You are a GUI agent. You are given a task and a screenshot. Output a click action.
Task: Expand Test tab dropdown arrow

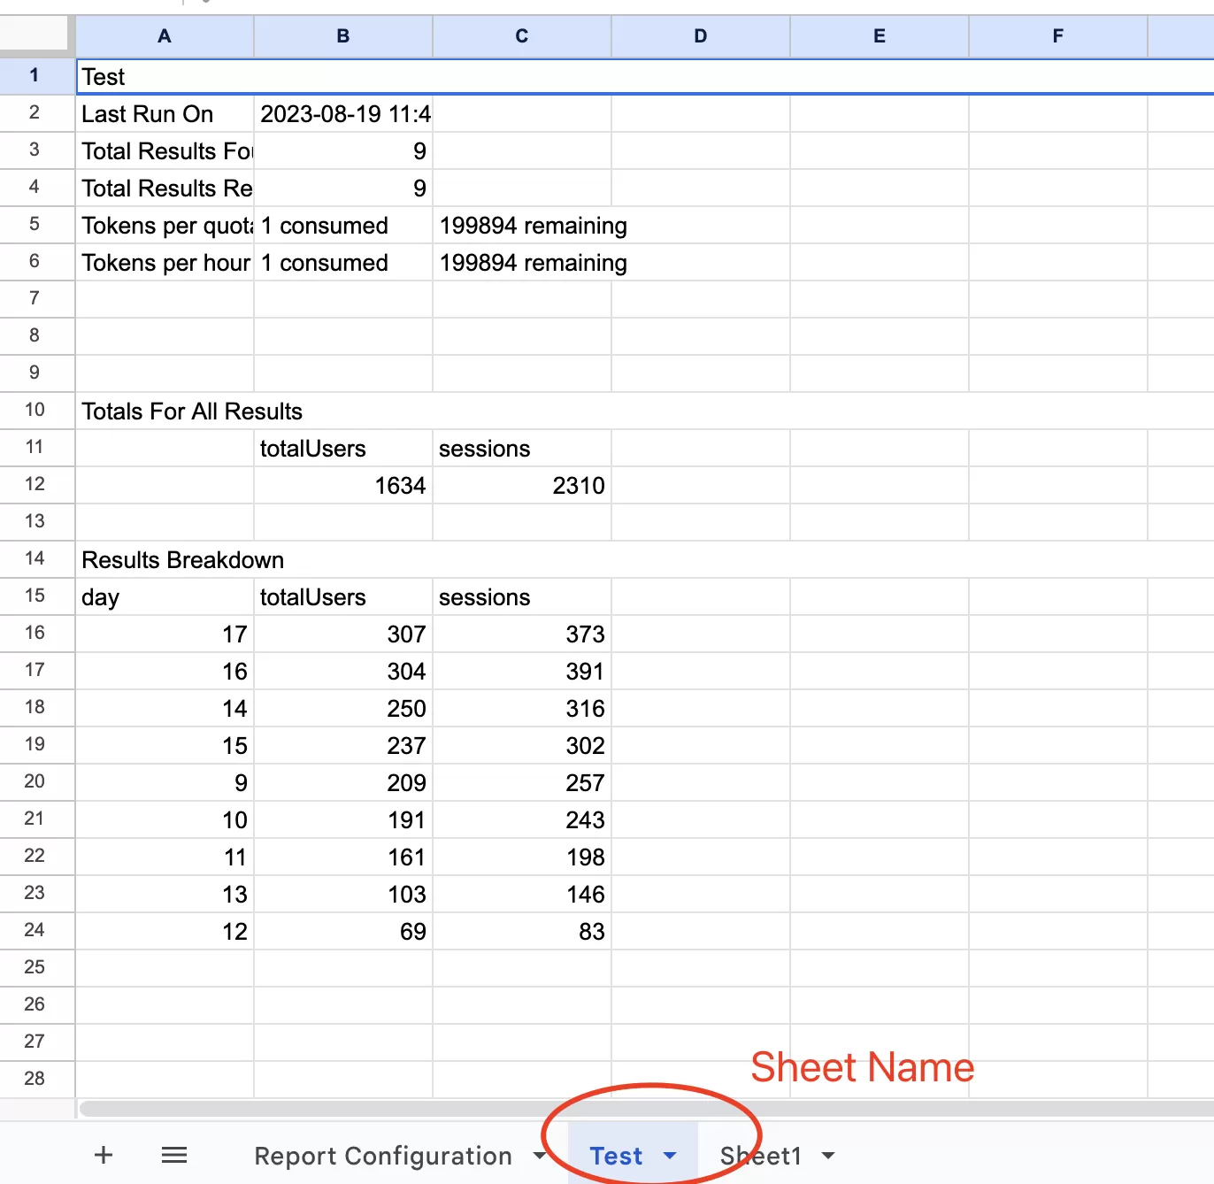coord(670,1156)
